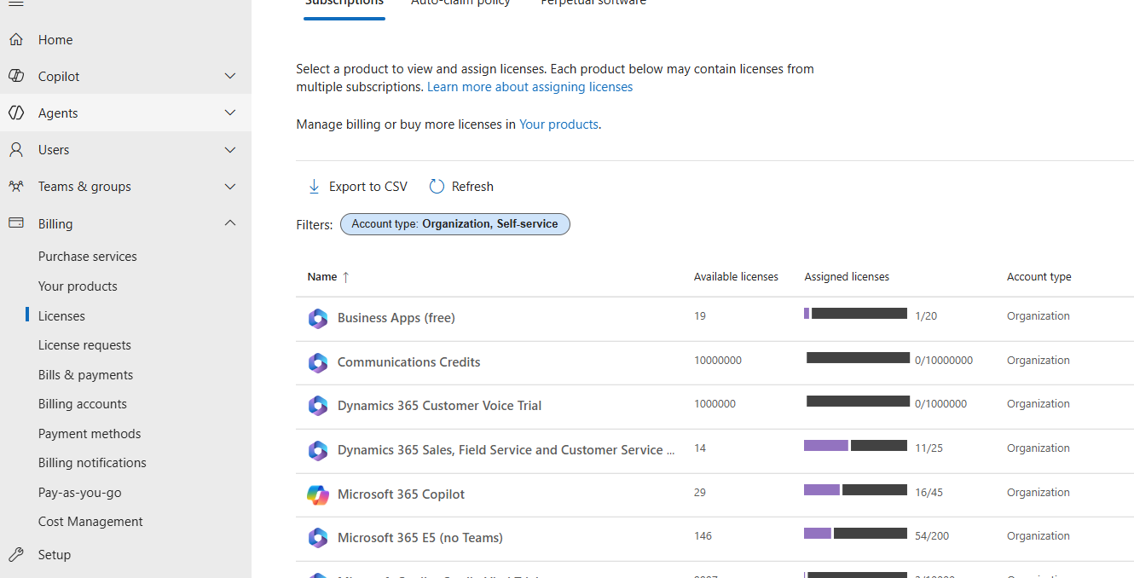Expand the Agents sidebar section
Screen dimensions: 1134x578
[230, 113]
